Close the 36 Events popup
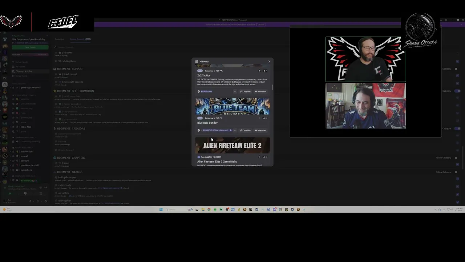The image size is (465, 262). coord(269,61)
